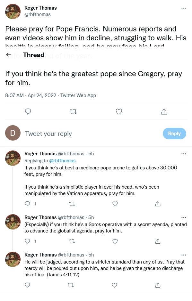Click the back arrow beside Thread
The height and width of the screenshot is (301, 192).
coord(8,55)
